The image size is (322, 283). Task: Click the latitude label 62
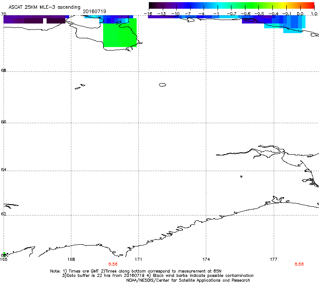coord(3,214)
